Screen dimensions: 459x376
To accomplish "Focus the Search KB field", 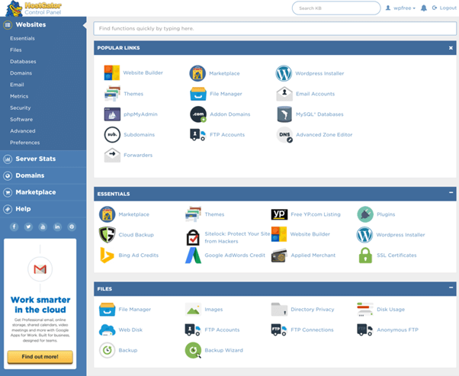I will click(336, 8).
